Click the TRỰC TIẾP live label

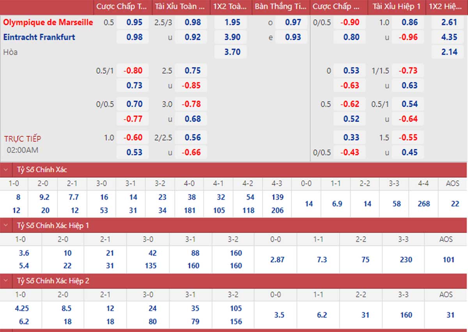point(23,138)
